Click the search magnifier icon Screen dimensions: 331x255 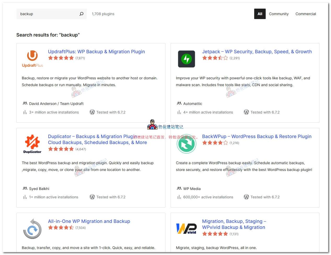click(x=82, y=14)
